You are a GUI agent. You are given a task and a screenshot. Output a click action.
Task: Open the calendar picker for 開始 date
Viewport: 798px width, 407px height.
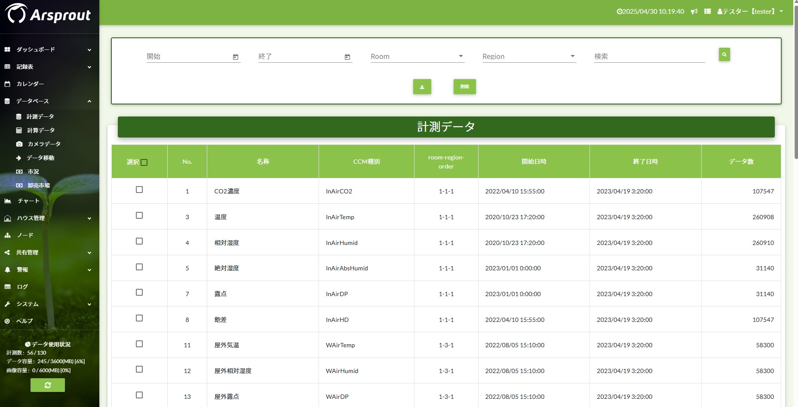(x=236, y=57)
